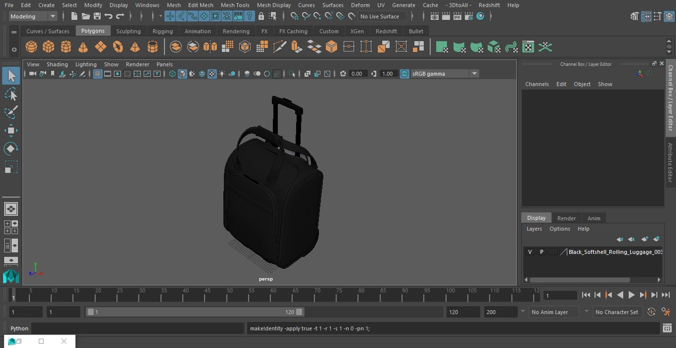Open the sRGB gamma view transform dropdown

click(445, 74)
